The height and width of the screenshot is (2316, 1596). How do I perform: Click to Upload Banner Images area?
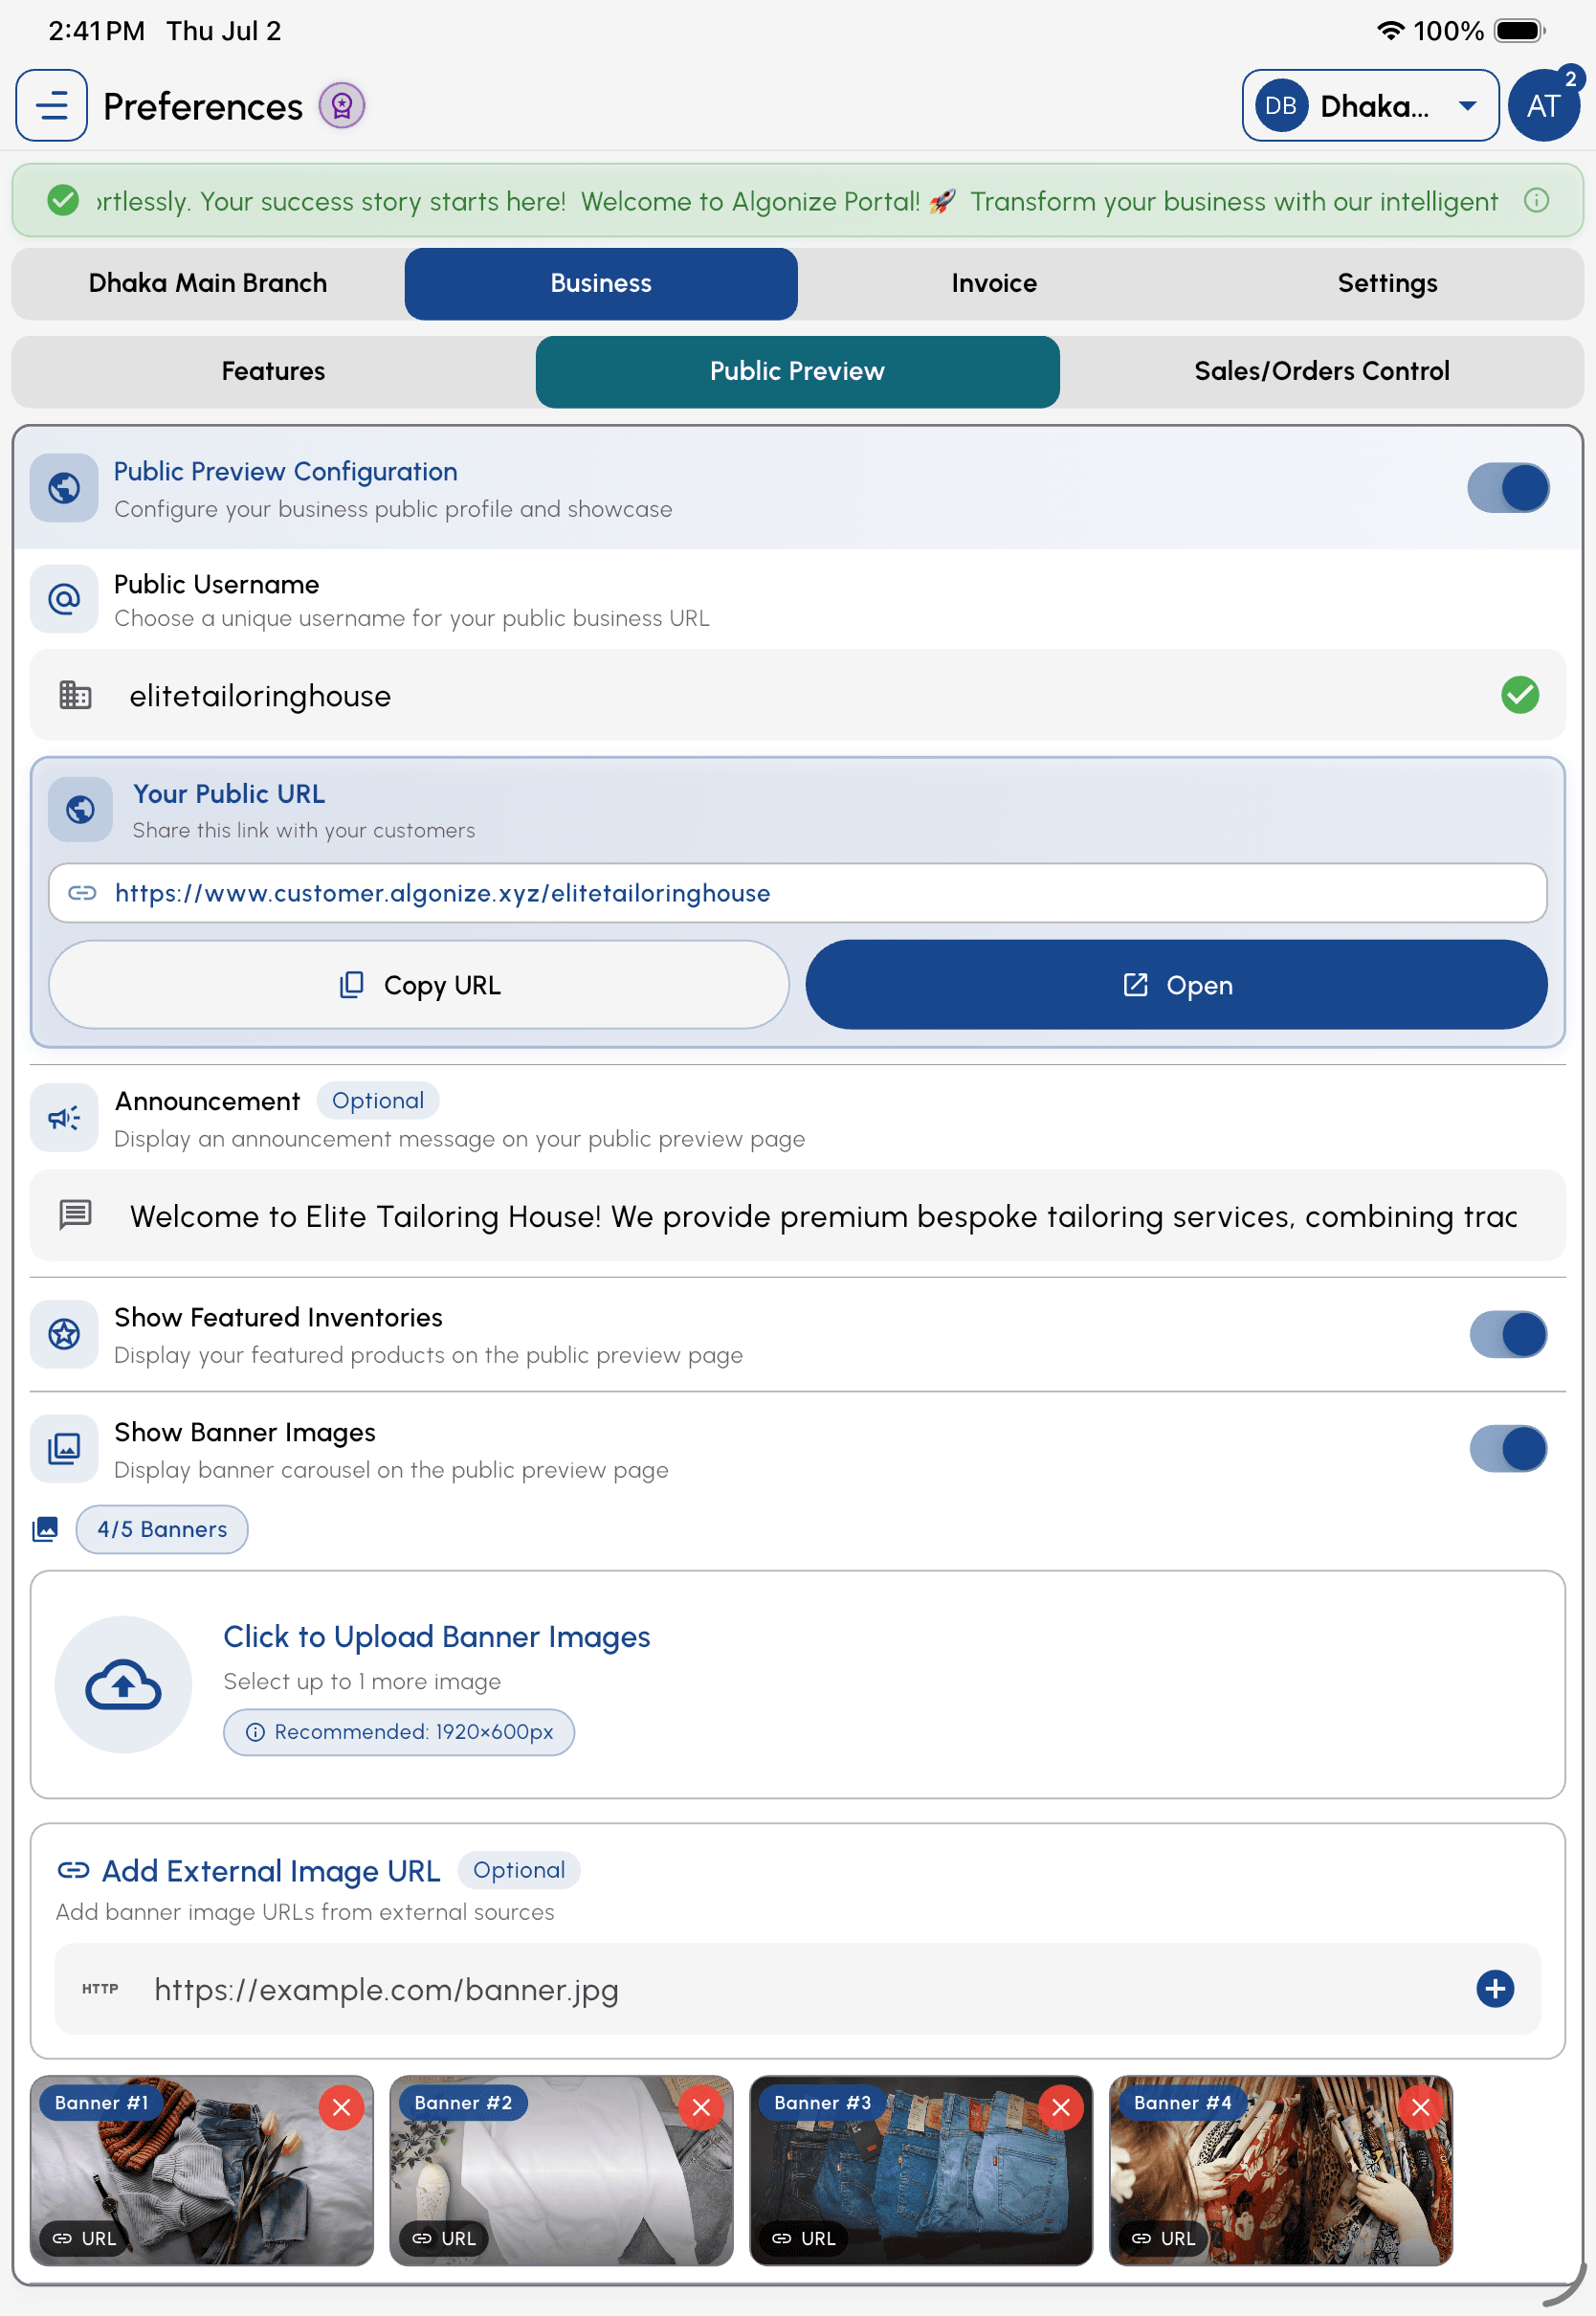pyautogui.click(x=797, y=1684)
